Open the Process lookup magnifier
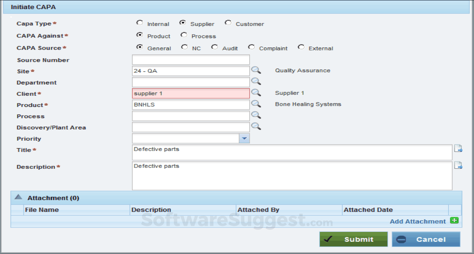 pos(256,115)
